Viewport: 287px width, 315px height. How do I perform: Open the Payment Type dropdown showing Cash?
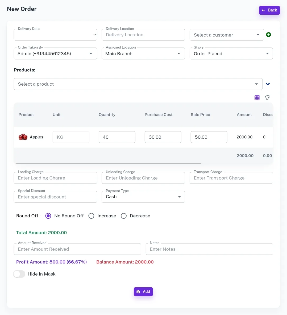coord(143,197)
